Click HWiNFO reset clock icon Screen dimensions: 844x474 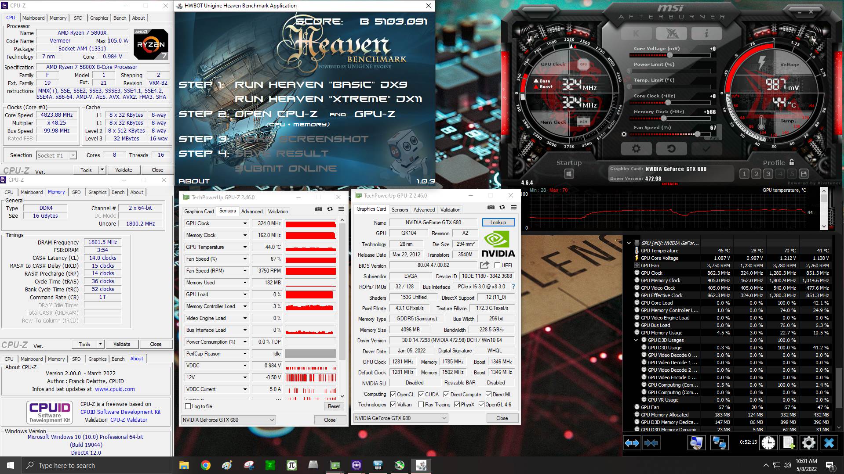pyautogui.click(x=768, y=443)
